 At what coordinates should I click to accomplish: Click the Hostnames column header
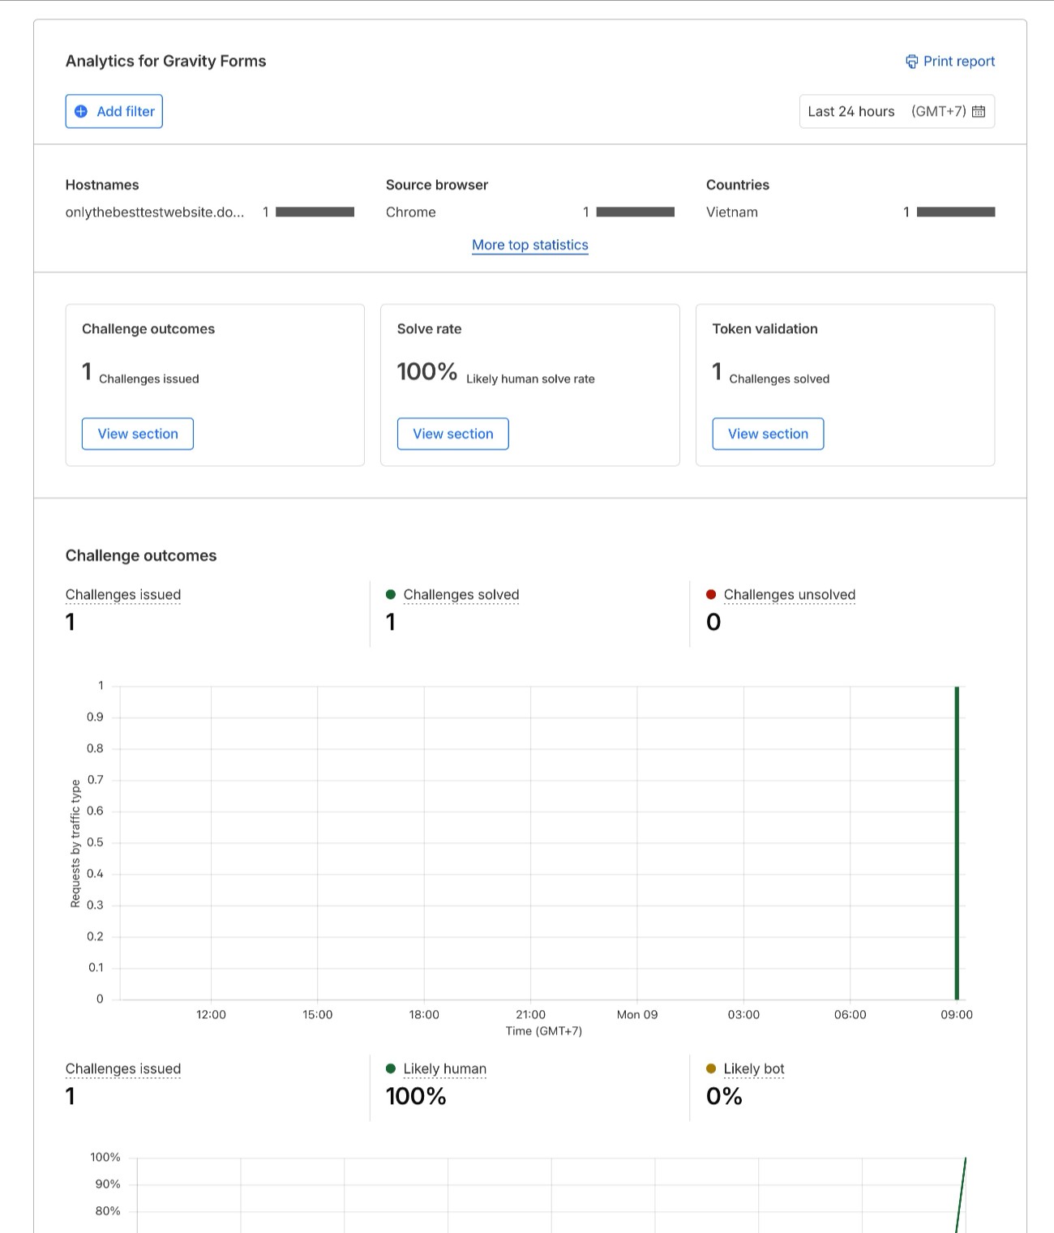(x=102, y=185)
